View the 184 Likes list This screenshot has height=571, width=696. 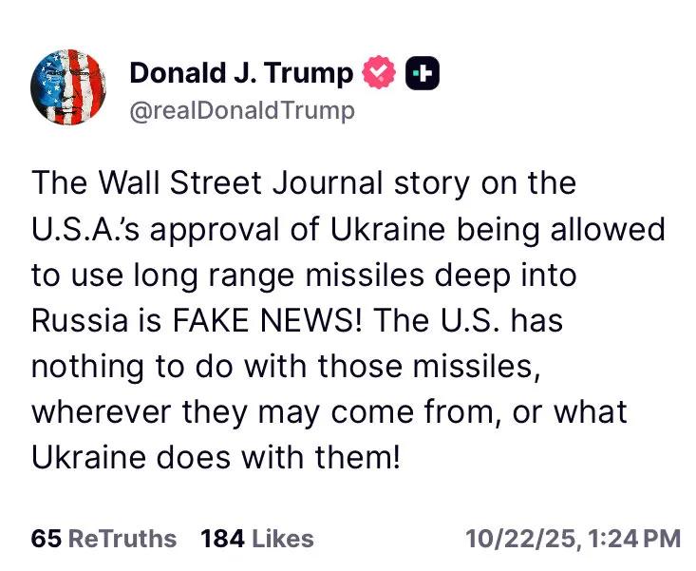coord(256,539)
